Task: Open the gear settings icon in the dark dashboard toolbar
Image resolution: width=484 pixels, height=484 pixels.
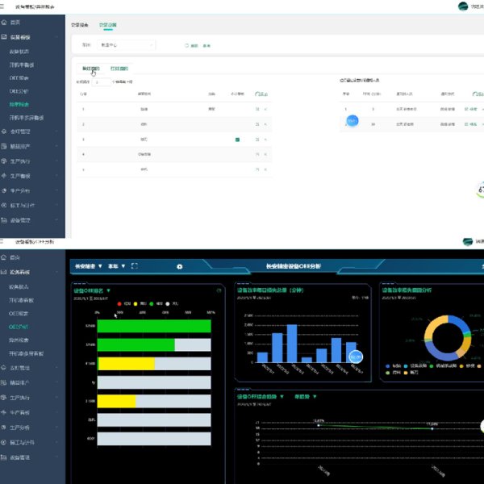Action: (179, 266)
